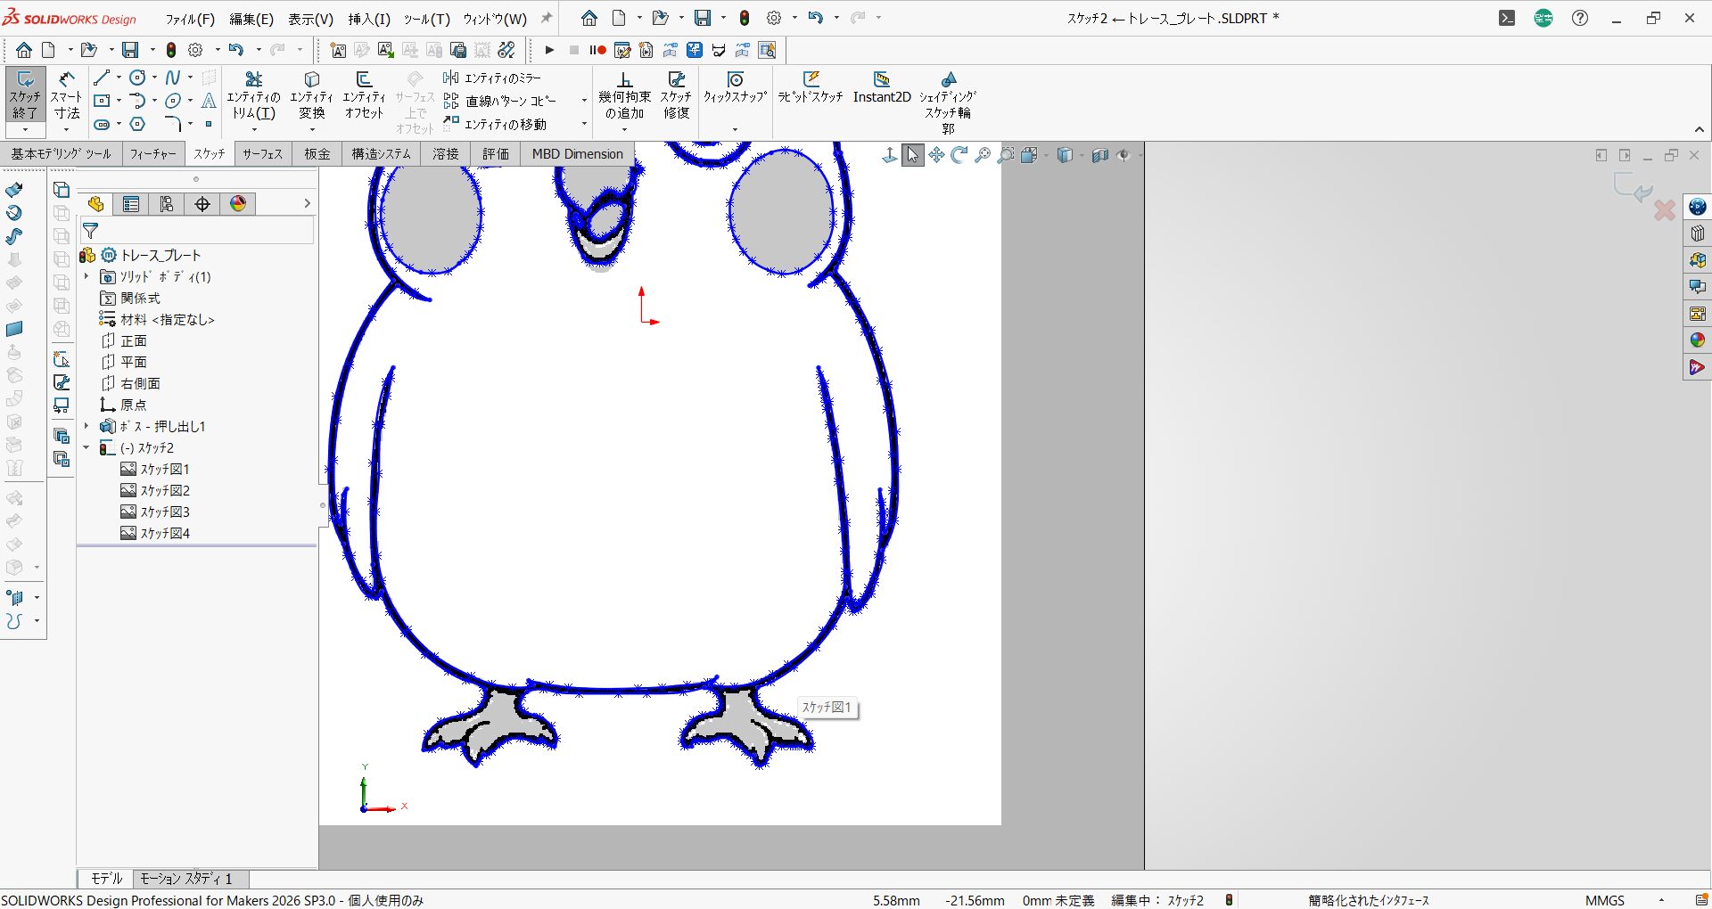Switch to the 評価 tab

point(496,154)
